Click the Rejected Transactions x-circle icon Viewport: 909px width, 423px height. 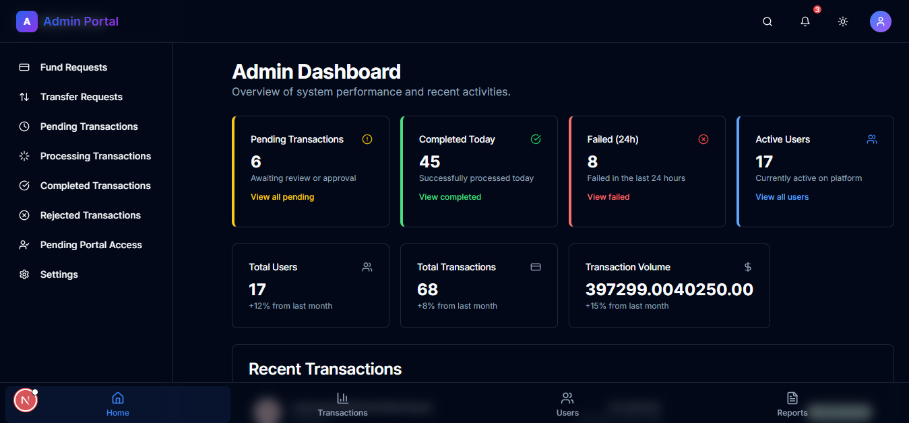tap(24, 215)
